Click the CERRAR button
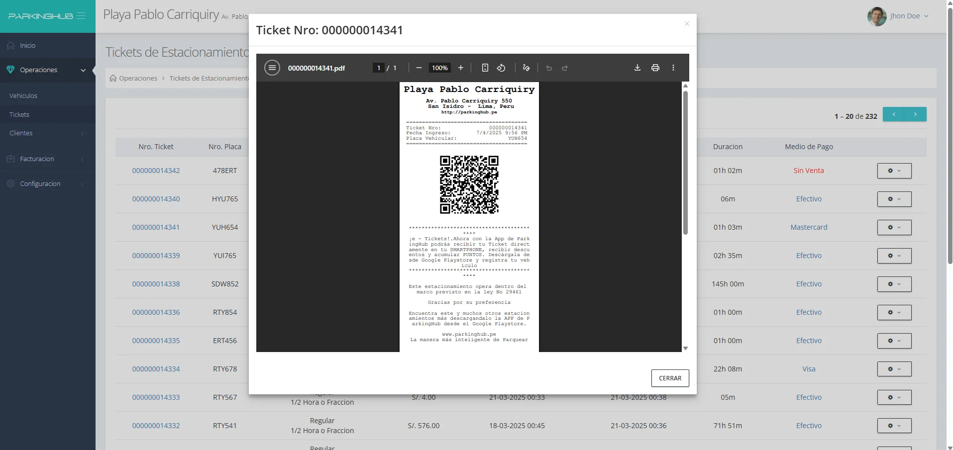 click(x=670, y=378)
